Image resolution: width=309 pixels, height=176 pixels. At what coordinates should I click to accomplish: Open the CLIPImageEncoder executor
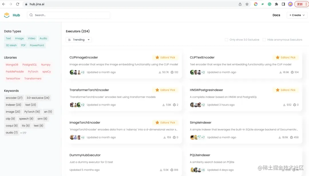coord(84,58)
